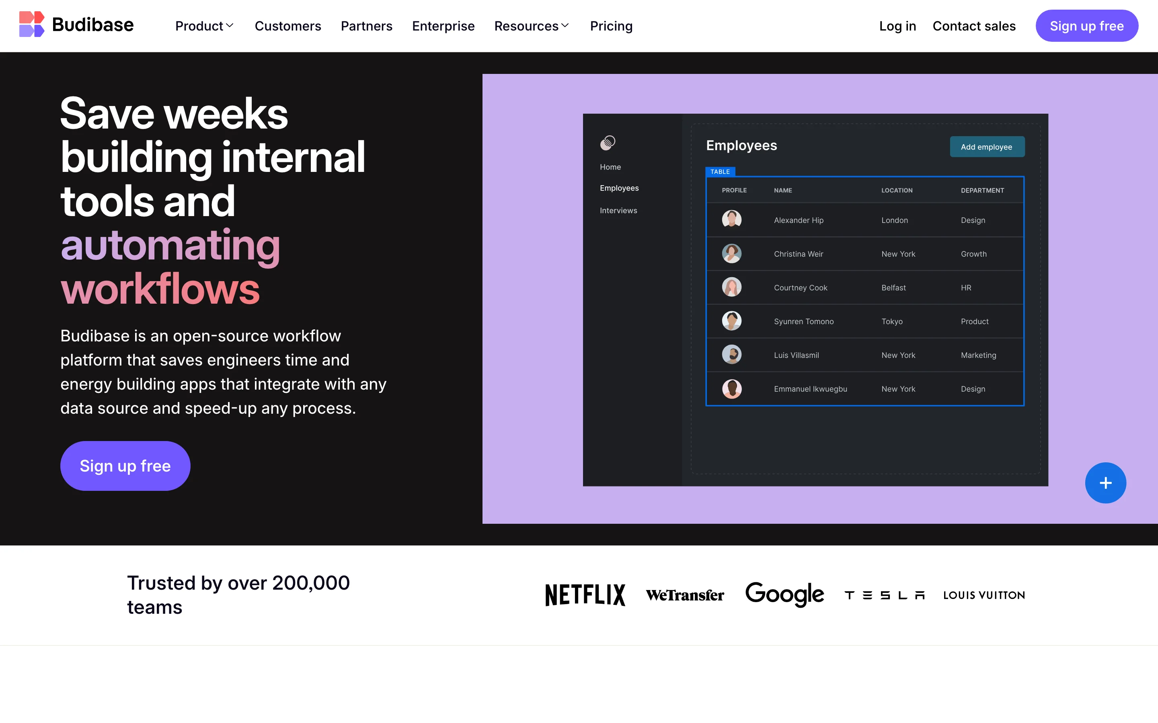Click Courtney Cook's profile avatar

click(731, 287)
